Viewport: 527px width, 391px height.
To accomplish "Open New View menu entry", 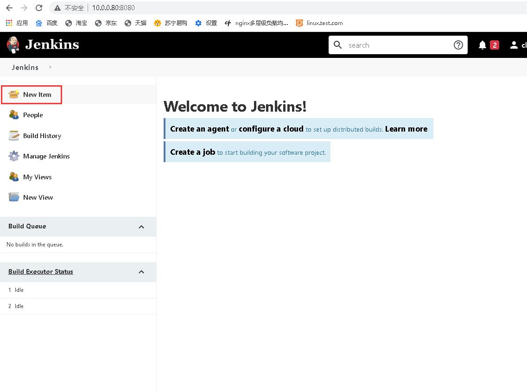I will pyautogui.click(x=38, y=197).
